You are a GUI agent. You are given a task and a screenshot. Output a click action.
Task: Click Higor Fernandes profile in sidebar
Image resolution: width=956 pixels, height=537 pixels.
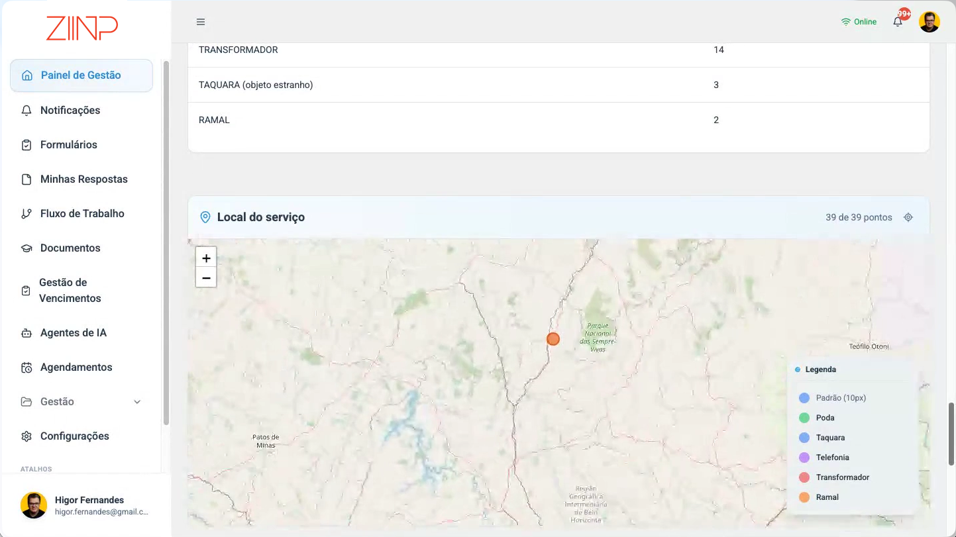click(x=85, y=505)
